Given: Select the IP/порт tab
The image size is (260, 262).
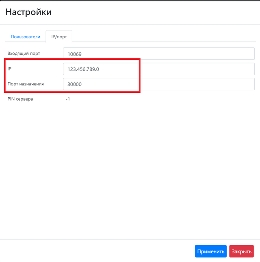Looking at the screenshot, I should point(59,37).
